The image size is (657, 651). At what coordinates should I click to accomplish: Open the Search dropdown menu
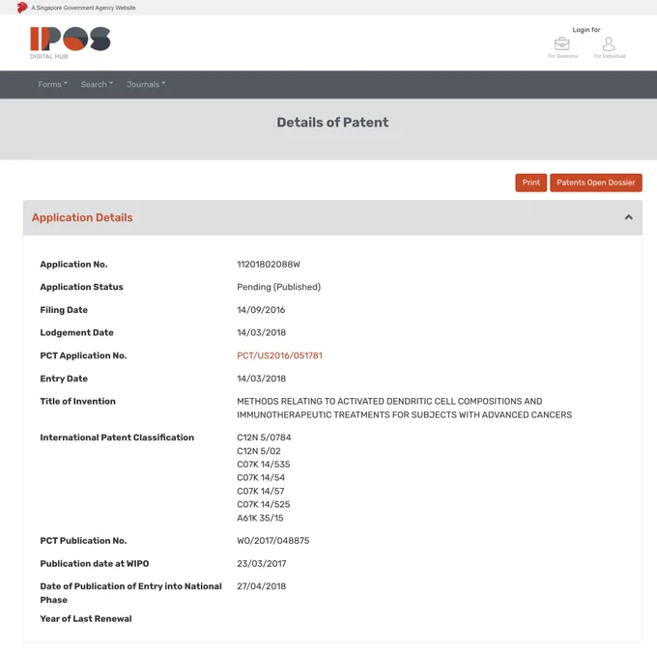97,84
